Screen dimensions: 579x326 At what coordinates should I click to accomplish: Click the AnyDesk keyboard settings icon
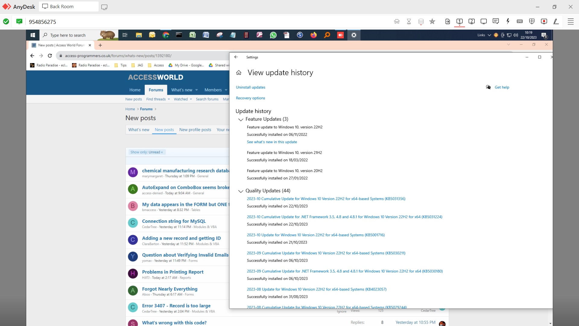520,21
